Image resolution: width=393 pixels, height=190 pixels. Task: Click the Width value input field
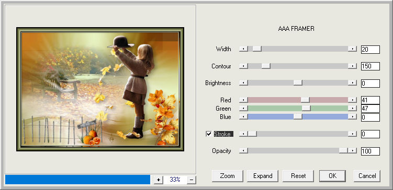[x=370, y=50]
